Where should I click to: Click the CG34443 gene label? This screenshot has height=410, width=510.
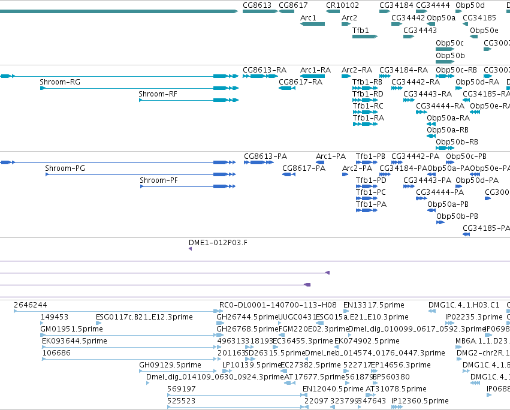[x=420, y=31]
